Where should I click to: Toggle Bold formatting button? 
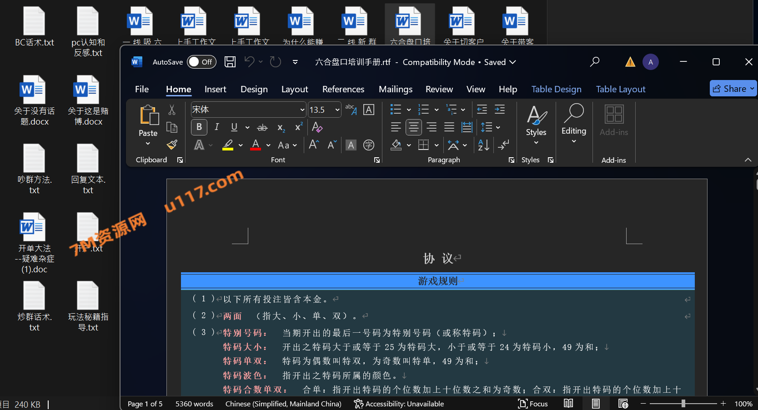pyautogui.click(x=199, y=127)
